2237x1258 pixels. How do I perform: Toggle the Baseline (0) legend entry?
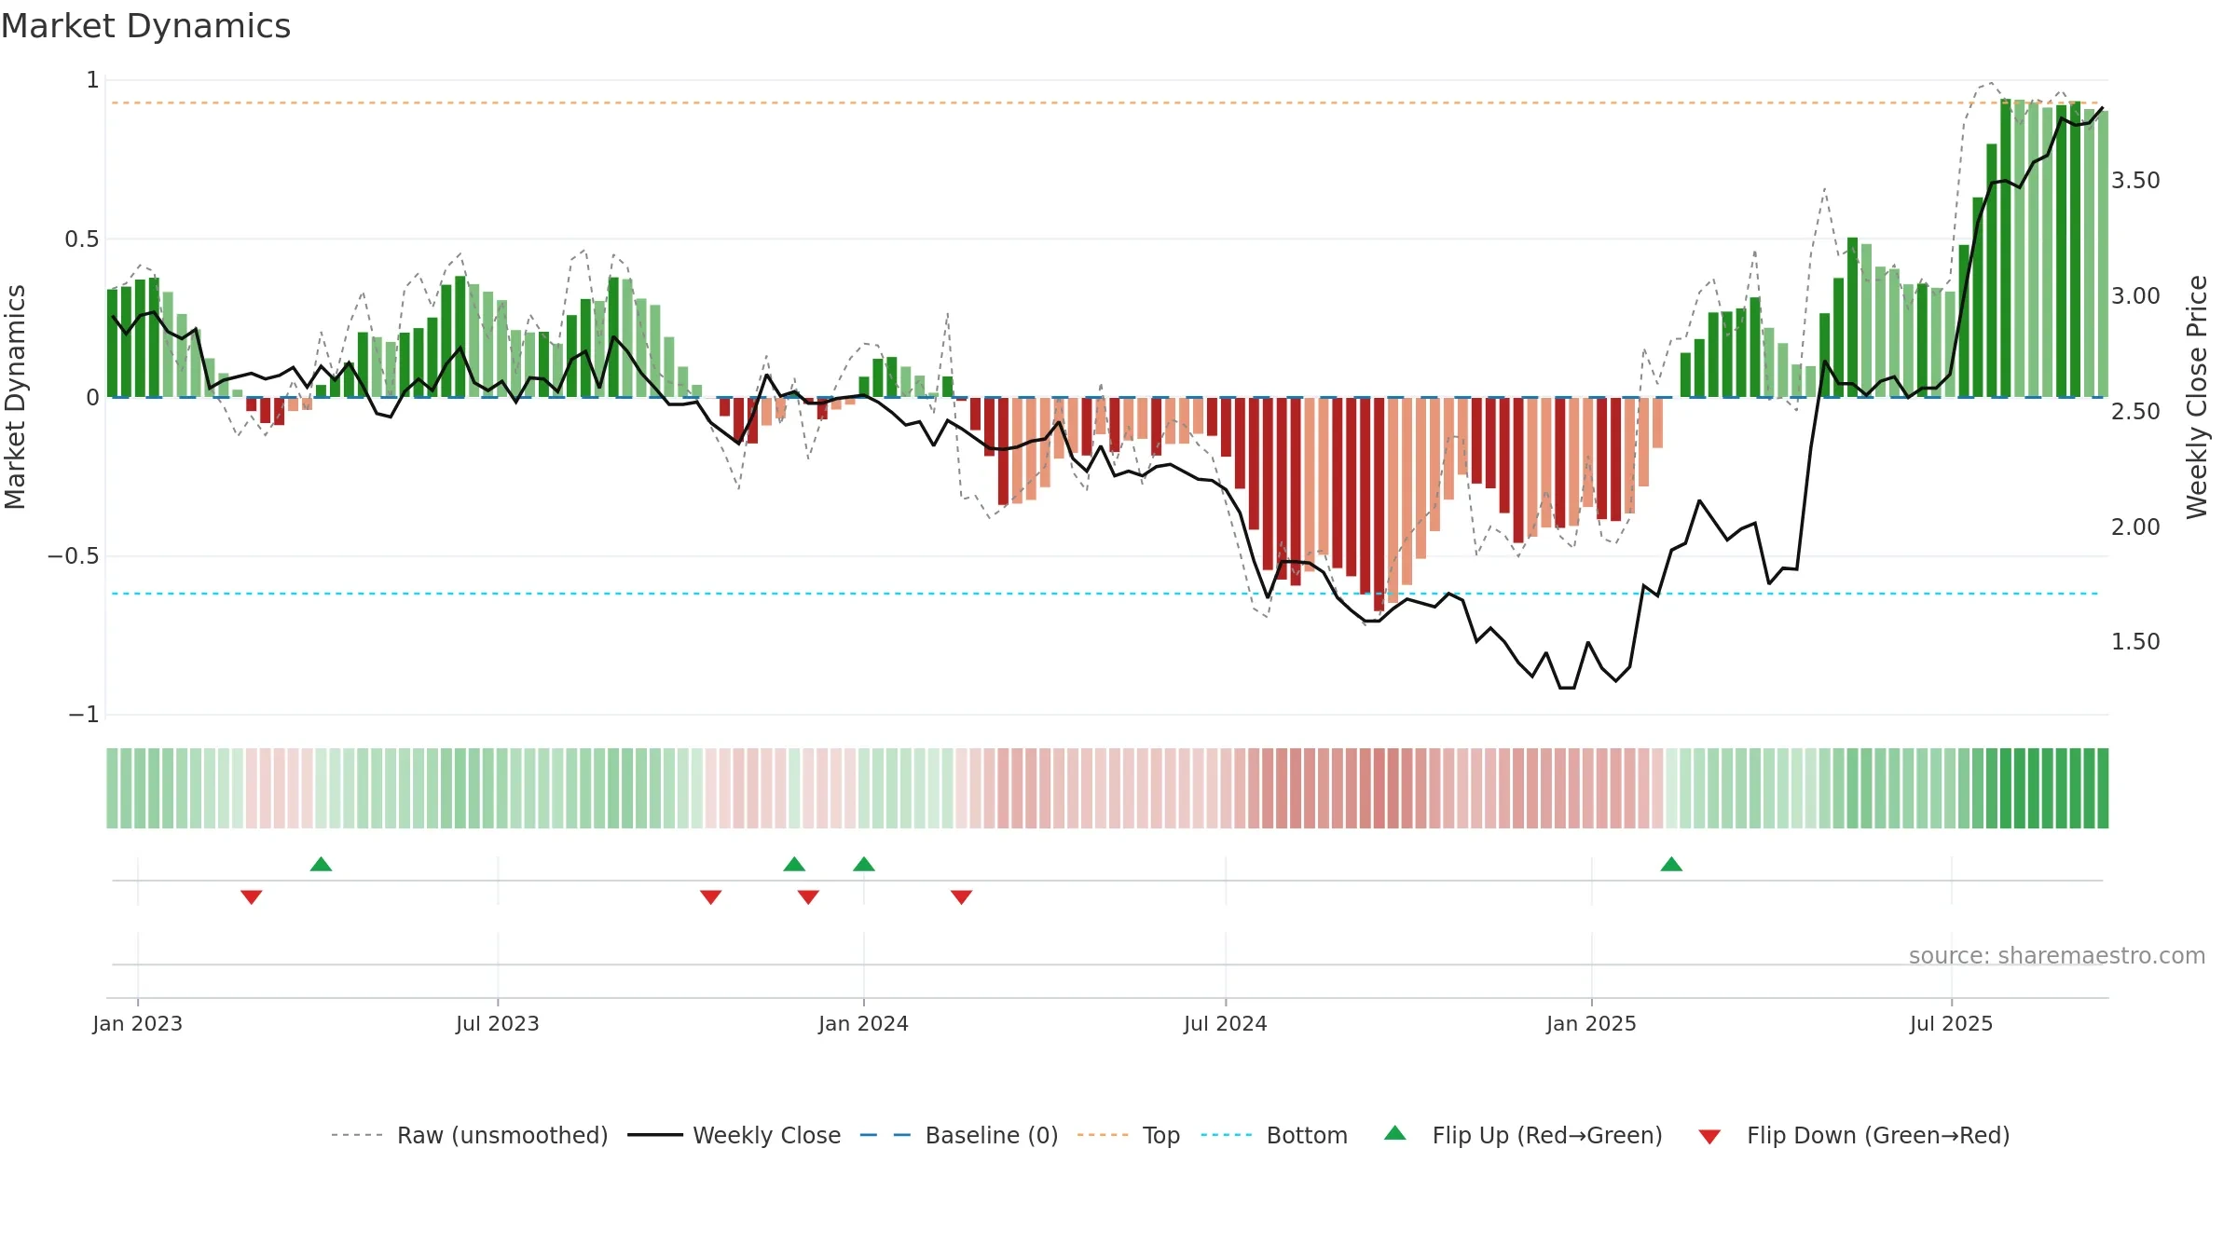click(959, 1135)
